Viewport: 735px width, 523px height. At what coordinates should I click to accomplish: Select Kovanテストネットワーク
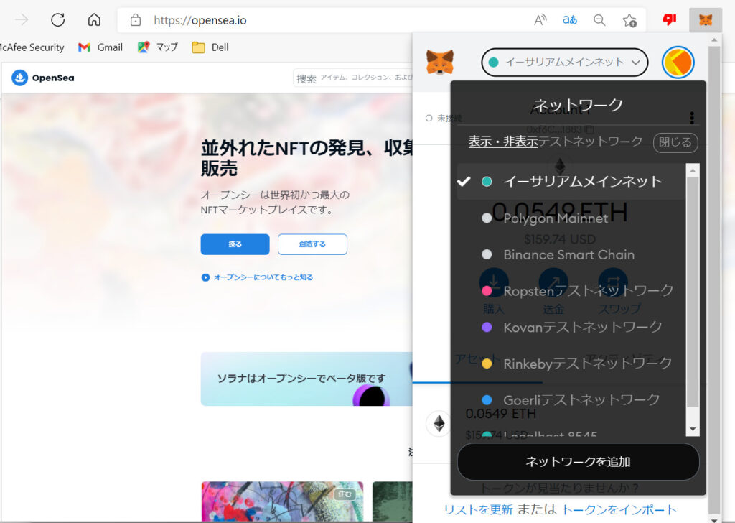[571, 327]
